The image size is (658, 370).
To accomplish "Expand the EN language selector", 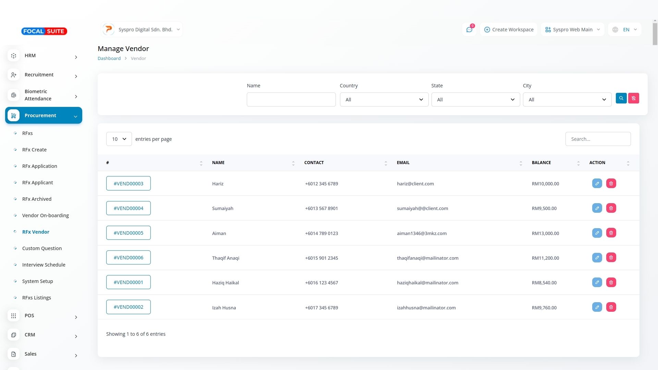I will (x=625, y=30).
